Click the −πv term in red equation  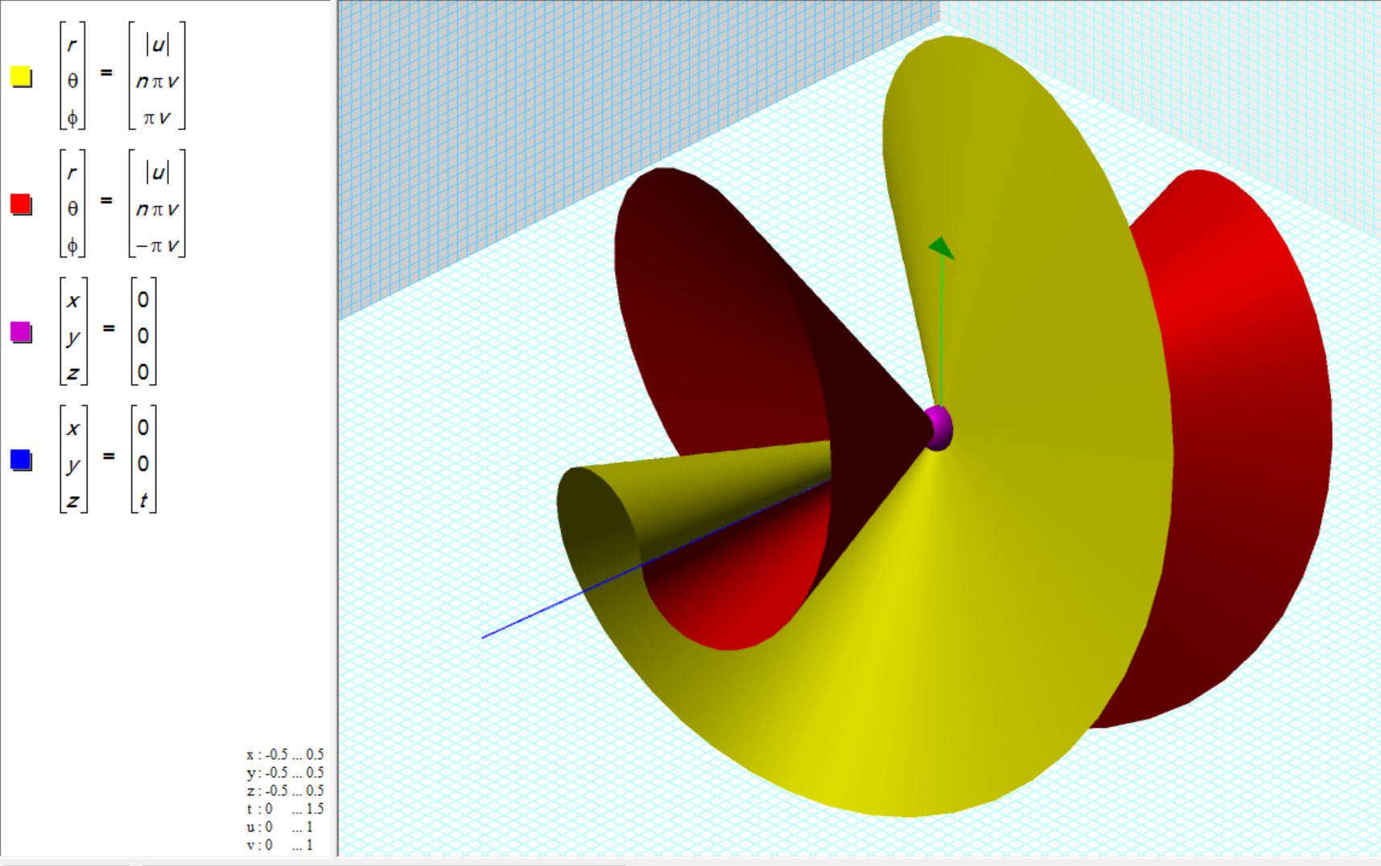click(157, 245)
